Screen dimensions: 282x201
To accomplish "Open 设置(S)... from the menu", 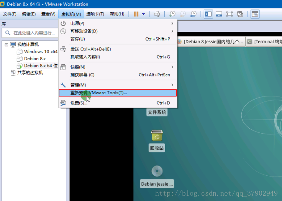I will click(x=118, y=103).
